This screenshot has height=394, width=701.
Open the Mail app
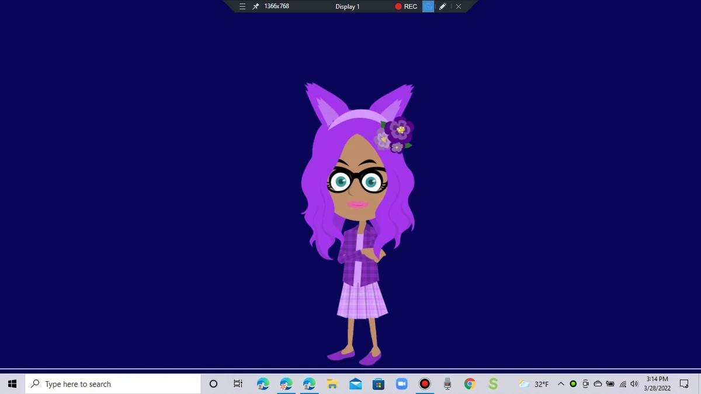coord(355,384)
